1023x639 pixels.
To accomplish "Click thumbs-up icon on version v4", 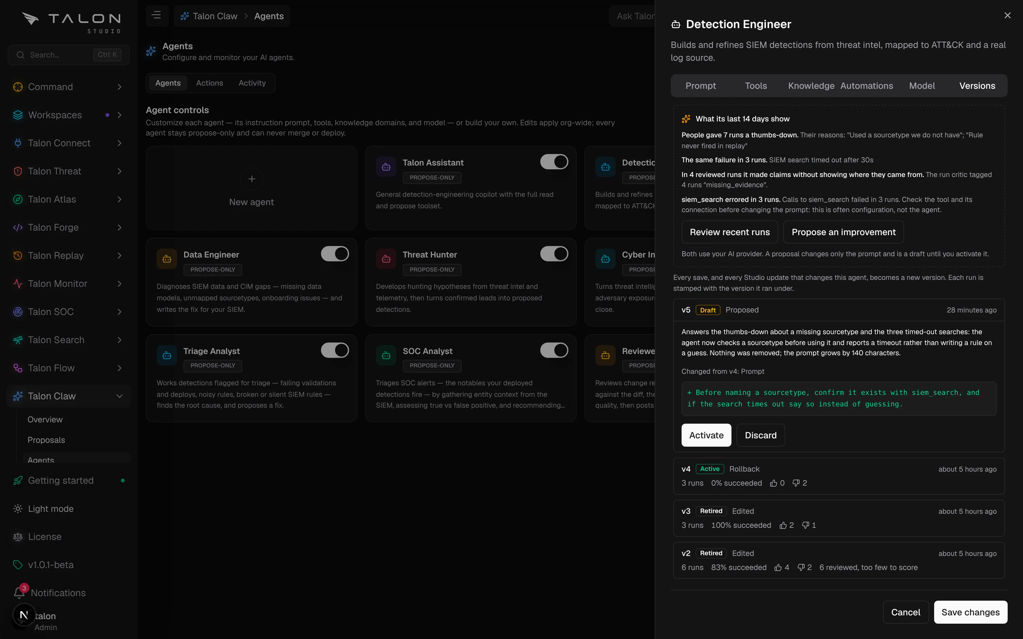I will point(774,483).
